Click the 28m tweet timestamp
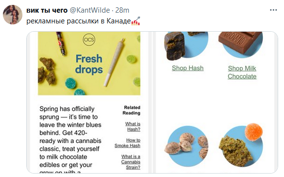 point(122,10)
